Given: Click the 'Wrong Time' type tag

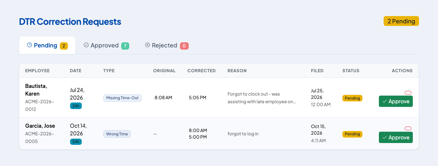Looking at the screenshot, I should [117, 134].
